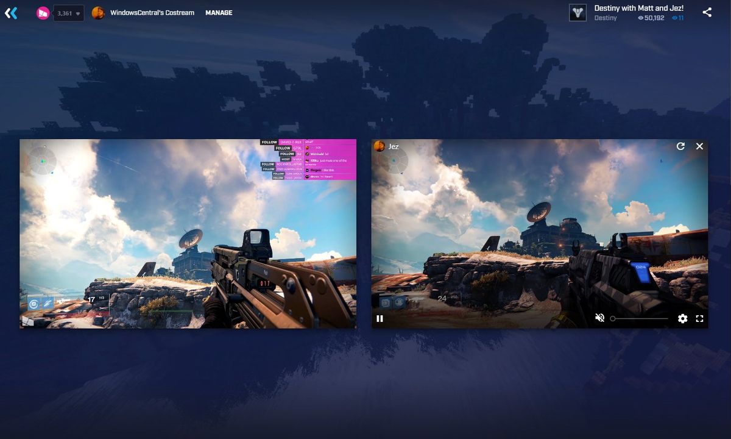The width and height of the screenshot is (731, 439).
Task: Follow Jez via the chat follow button
Action: click(x=287, y=154)
